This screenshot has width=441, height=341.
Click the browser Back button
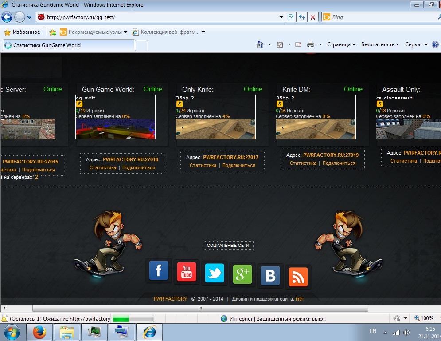point(7,17)
